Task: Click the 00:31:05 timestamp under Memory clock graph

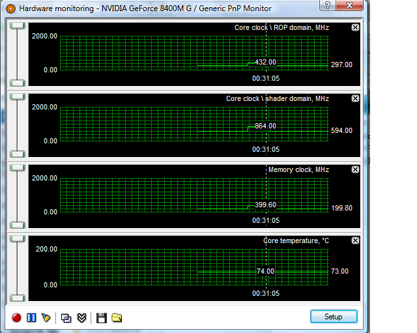Action: [x=266, y=220]
